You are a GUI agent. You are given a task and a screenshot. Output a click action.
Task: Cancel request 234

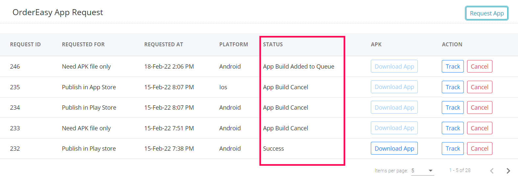tap(479, 107)
